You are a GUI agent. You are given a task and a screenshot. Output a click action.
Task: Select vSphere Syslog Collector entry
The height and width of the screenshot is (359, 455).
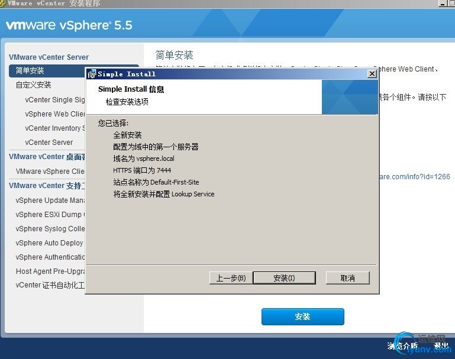[50, 229]
